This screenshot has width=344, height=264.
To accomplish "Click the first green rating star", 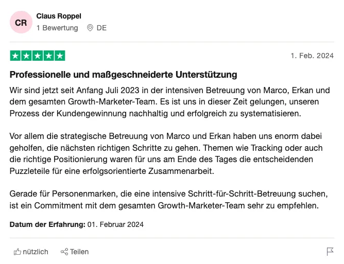I will [x=15, y=56].
